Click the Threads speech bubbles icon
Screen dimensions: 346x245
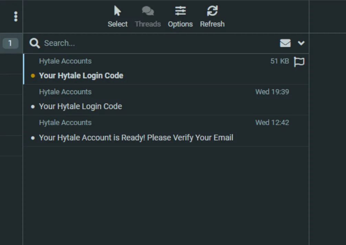[x=148, y=11]
